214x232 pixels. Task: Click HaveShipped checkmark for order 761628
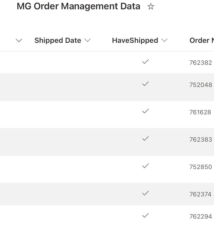146,111
